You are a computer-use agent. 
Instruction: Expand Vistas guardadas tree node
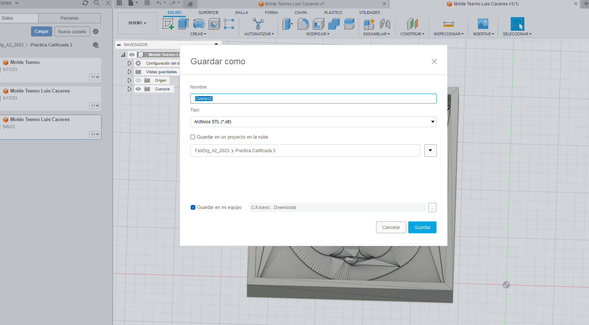(129, 72)
